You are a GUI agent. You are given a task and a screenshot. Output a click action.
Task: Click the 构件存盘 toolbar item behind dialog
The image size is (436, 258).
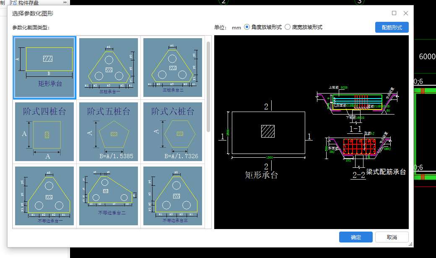click(25, 3)
